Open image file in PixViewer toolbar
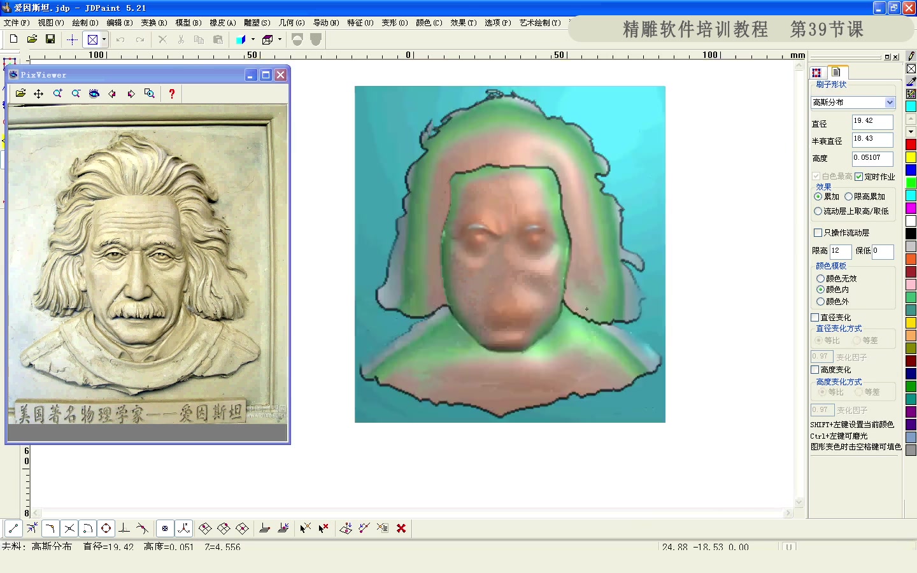917x573 pixels. (x=20, y=94)
